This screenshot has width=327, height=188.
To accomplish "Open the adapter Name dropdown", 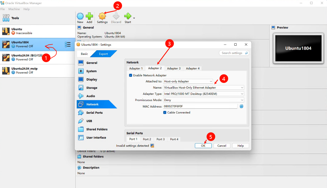I will tap(204, 88).
